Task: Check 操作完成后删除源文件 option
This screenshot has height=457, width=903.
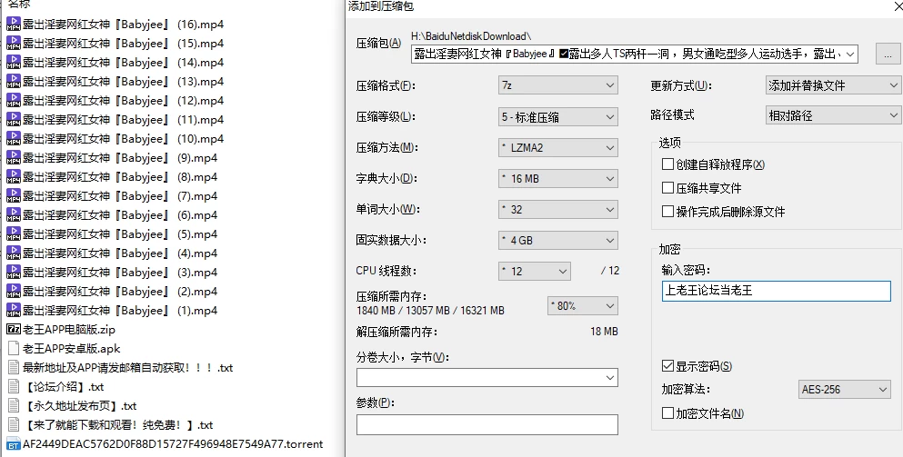Action: (668, 211)
